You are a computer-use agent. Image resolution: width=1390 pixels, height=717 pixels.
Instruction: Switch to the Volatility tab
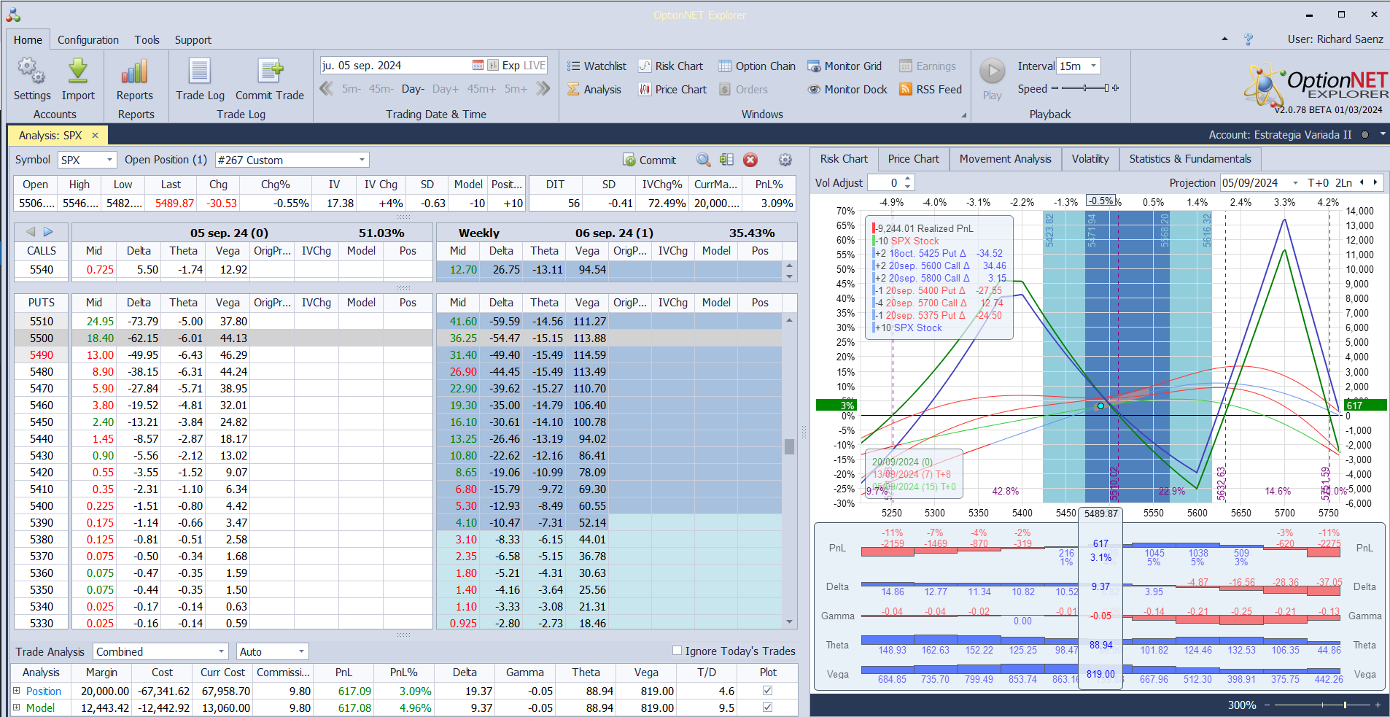click(x=1090, y=159)
